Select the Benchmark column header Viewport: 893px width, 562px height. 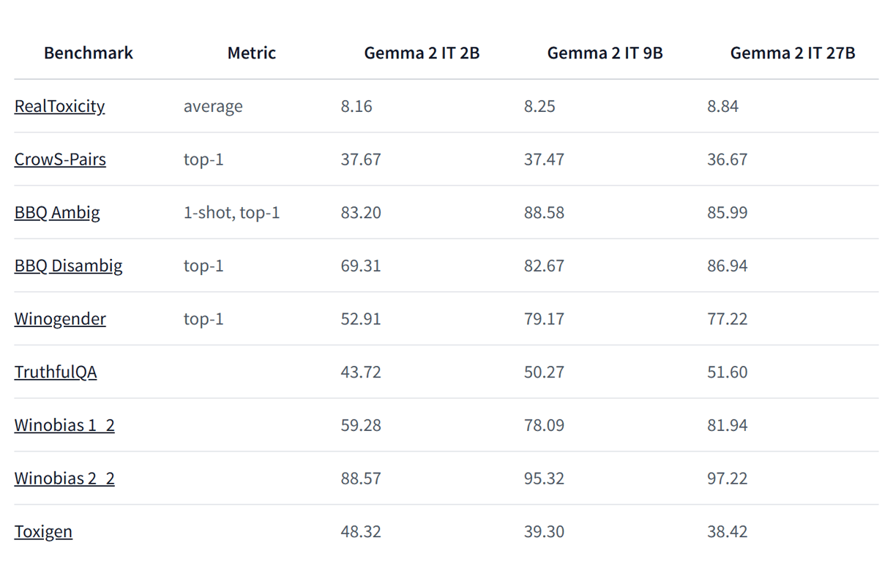pyautogui.click(x=89, y=53)
